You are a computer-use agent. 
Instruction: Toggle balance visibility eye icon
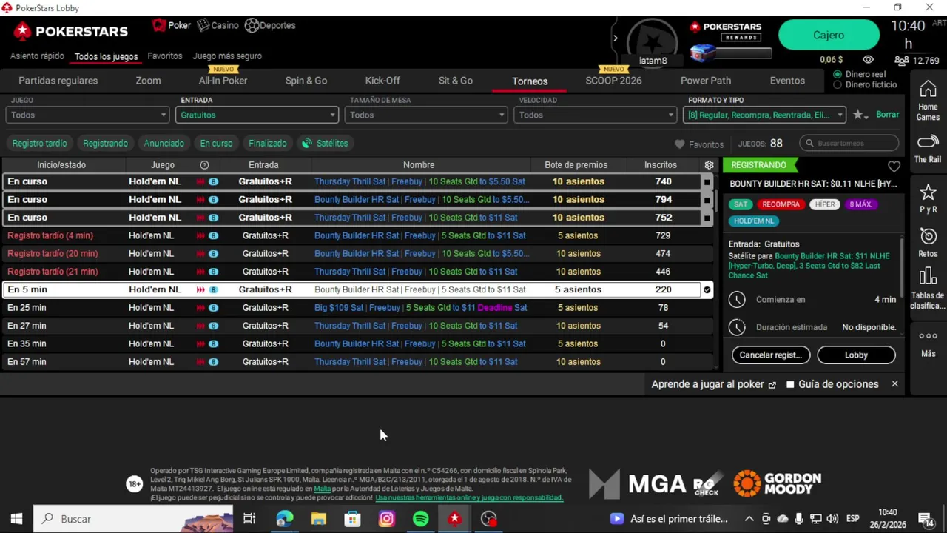click(x=868, y=60)
